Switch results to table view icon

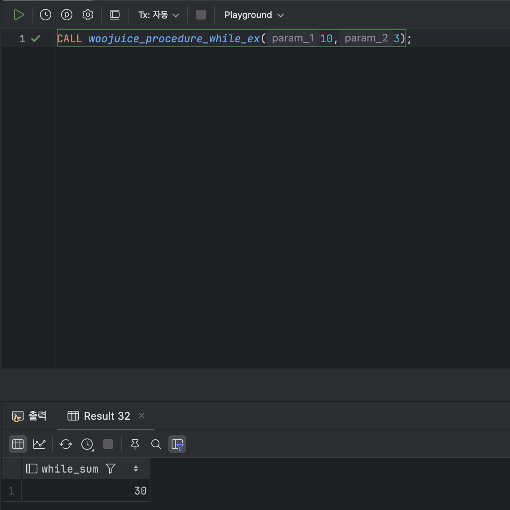[x=18, y=444]
